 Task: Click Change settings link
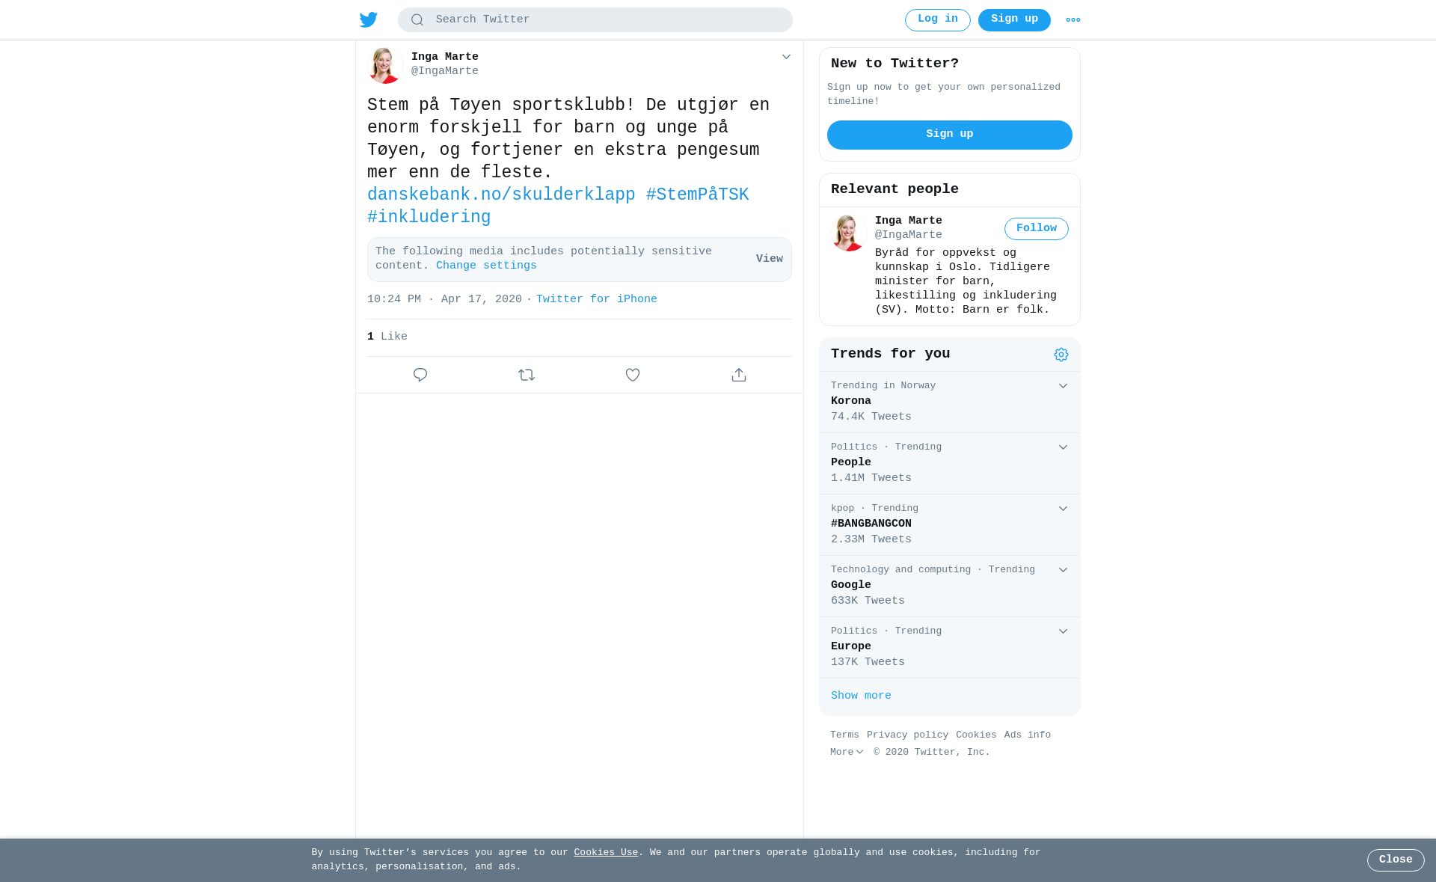pos(486,266)
